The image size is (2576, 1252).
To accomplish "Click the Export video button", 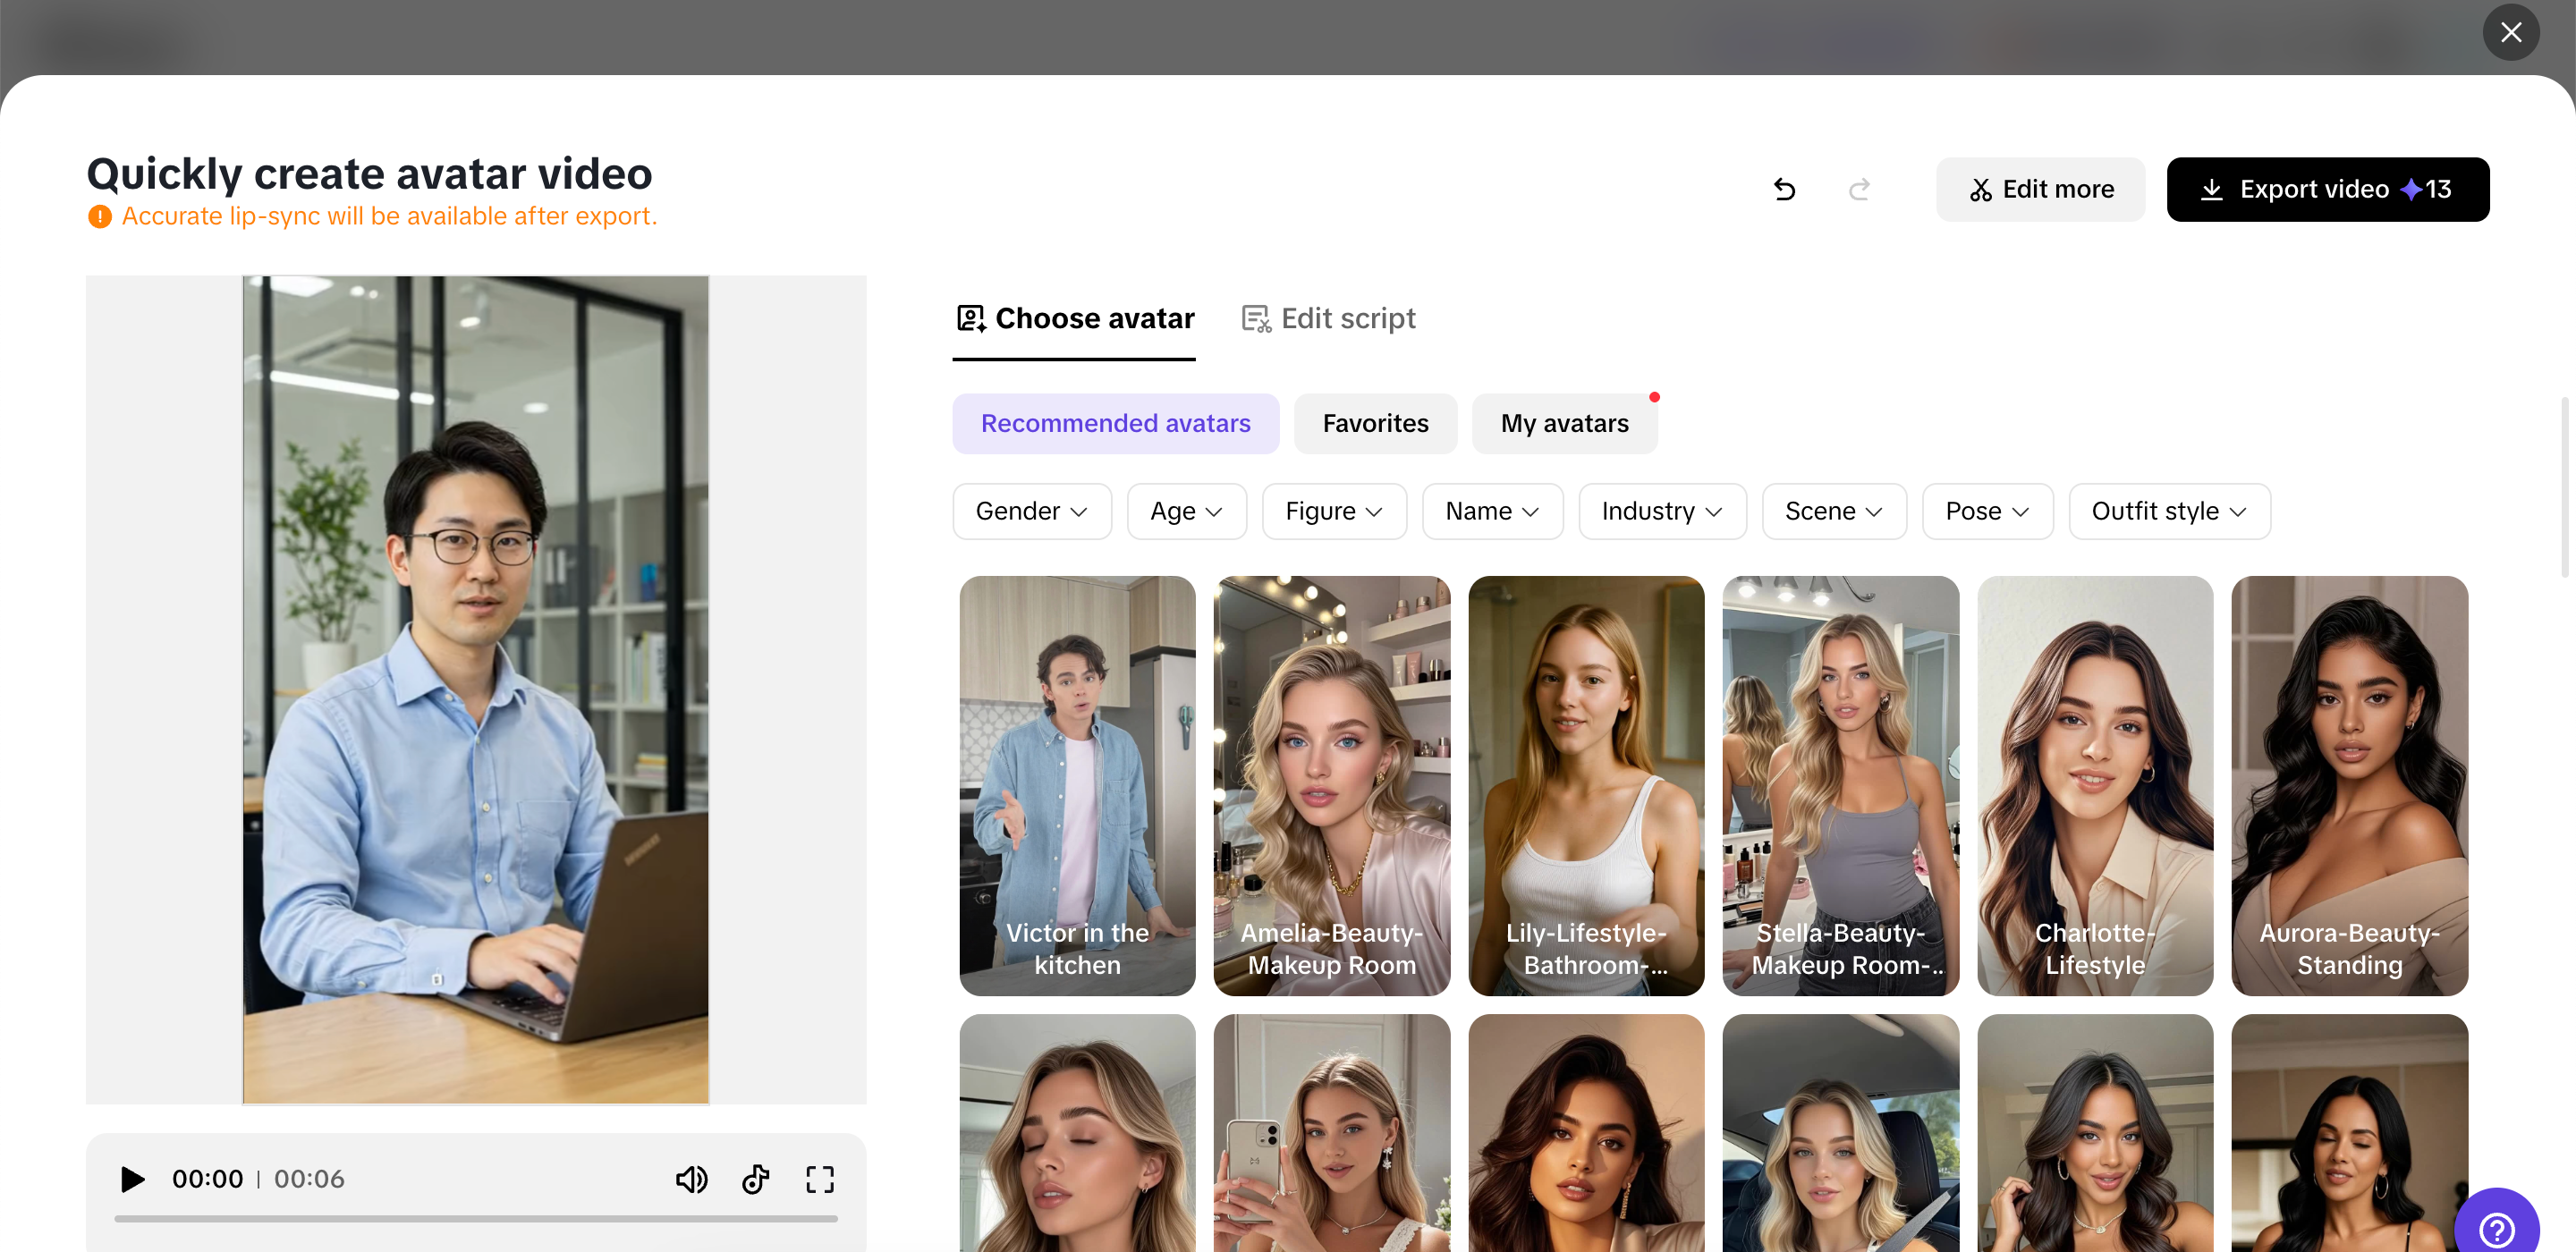I will click(2327, 189).
